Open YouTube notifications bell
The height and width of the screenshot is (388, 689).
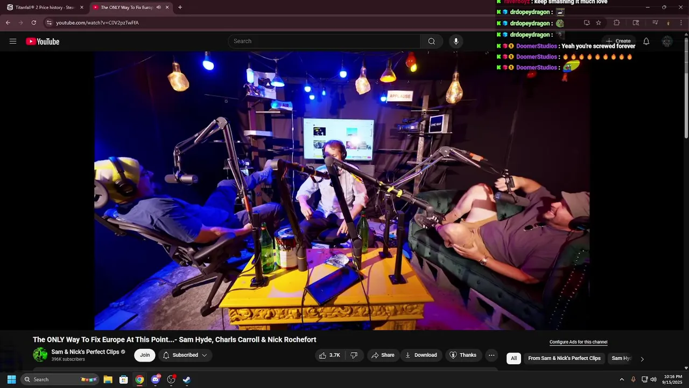[646, 41]
